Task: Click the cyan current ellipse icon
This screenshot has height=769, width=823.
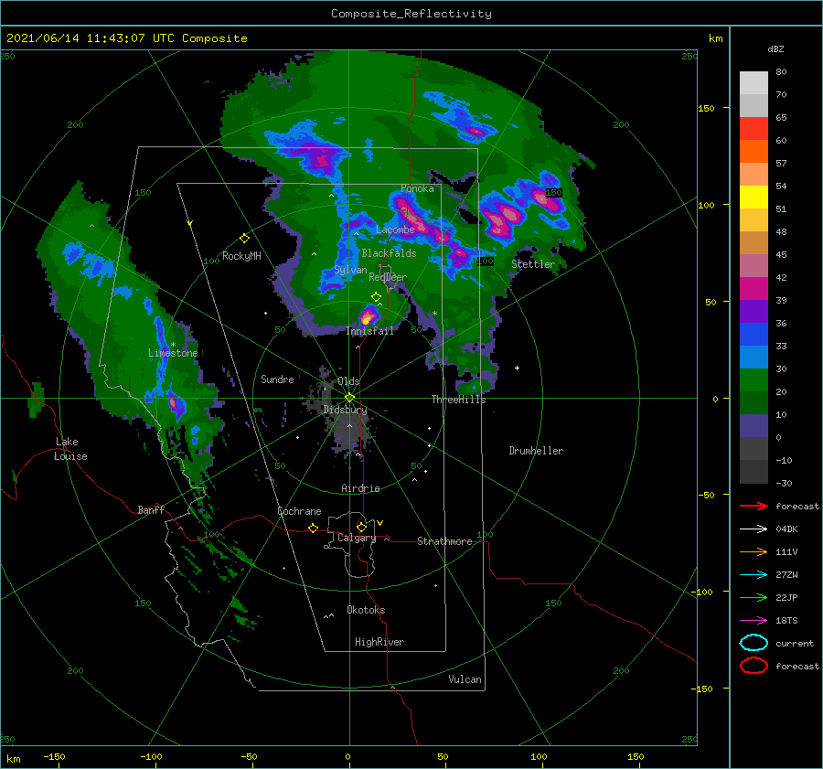Action: tap(754, 643)
